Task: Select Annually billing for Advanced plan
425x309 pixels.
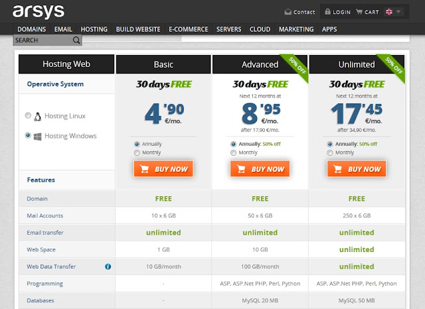Action: point(233,144)
